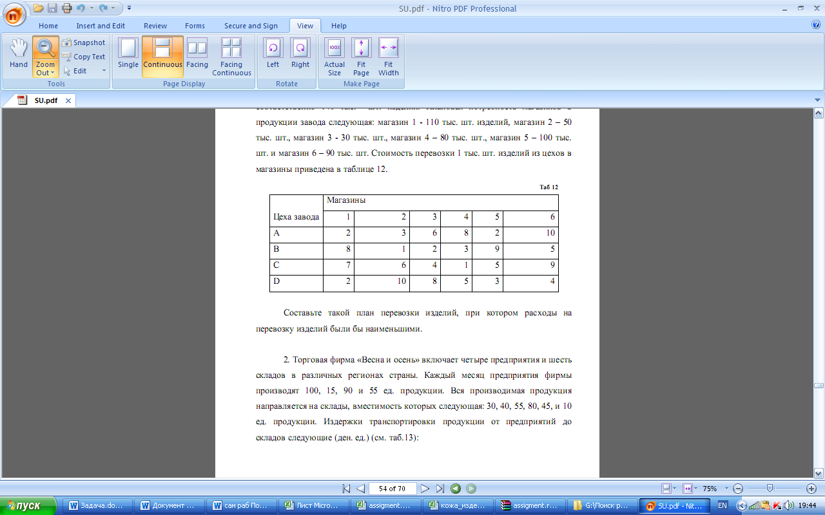Click the vertical scrollbar thumb
This screenshot has height=515, width=825.
pyautogui.click(x=819, y=386)
